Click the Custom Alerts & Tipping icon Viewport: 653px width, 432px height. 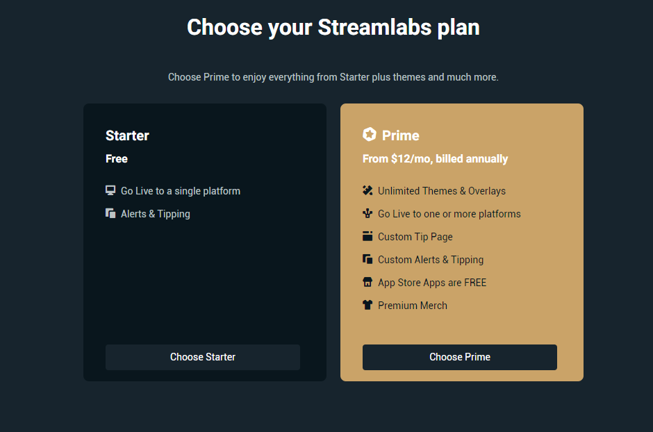367,259
